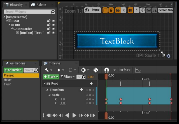This screenshot has width=179, height=124.
Task: Collapse the Scale track section
Action: pos(49,95)
